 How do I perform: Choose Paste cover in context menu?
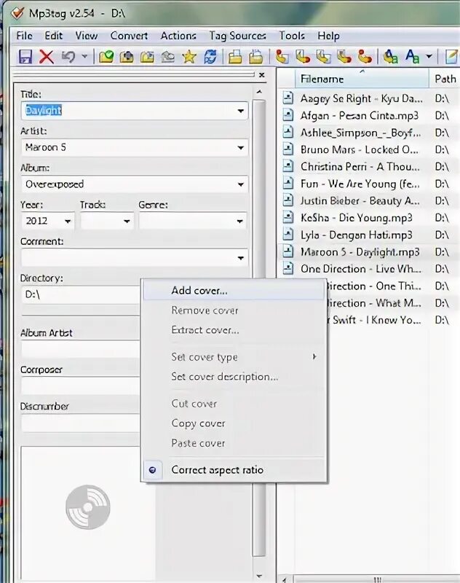[234, 443]
